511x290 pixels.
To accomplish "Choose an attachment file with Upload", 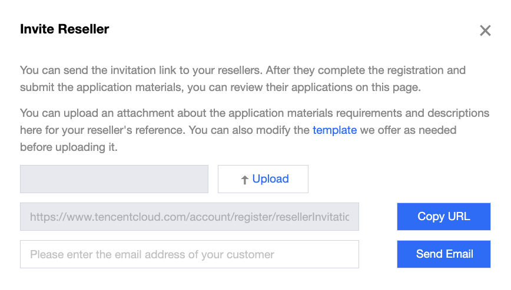I will point(263,179).
